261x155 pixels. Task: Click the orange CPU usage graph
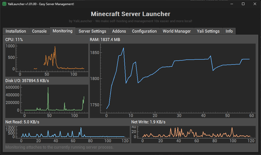47,60
